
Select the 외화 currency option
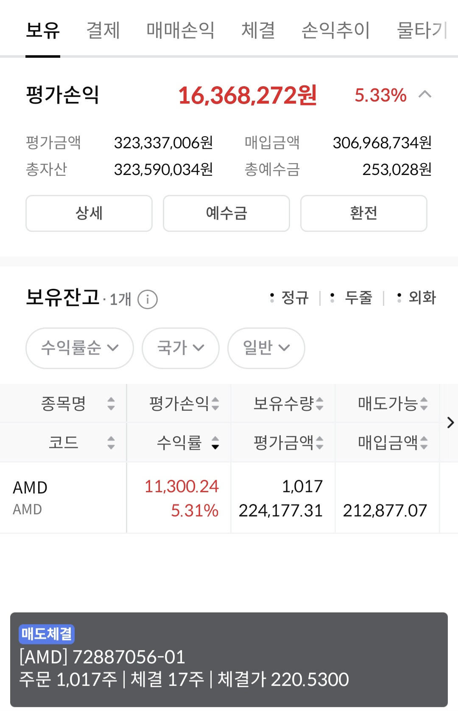pos(417,298)
